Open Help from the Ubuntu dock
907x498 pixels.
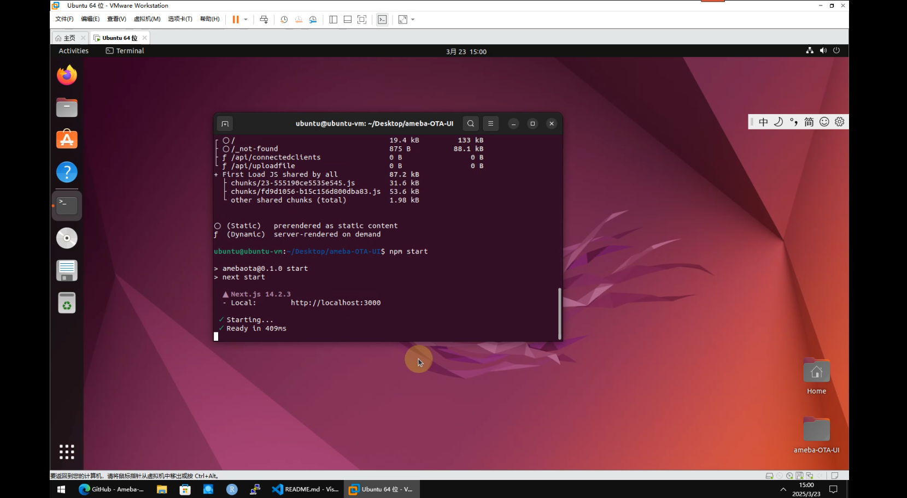click(67, 173)
